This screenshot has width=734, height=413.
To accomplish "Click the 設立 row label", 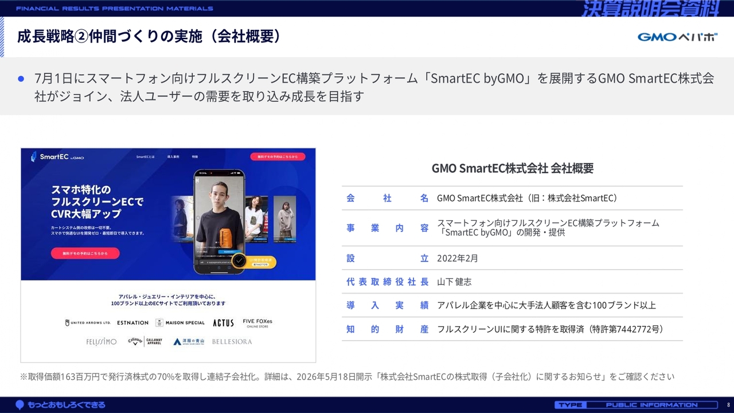I will [x=388, y=258].
